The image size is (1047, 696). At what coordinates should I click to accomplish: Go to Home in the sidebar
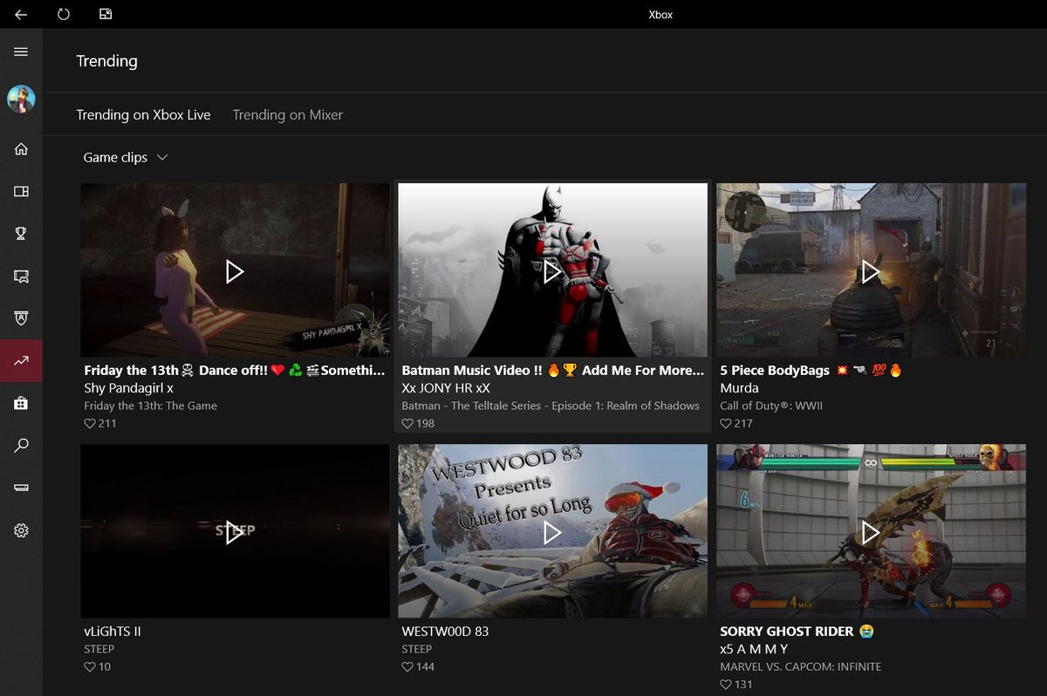point(21,148)
